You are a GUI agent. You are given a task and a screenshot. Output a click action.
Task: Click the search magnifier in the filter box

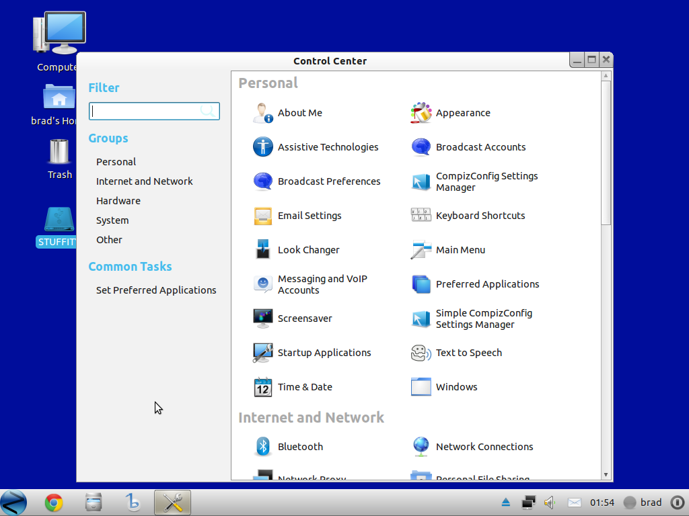pyautogui.click(x=209, y=111)
